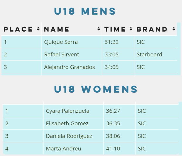Click the 31:22 time cell
182x156 pixels.
(x=118, y=42)
